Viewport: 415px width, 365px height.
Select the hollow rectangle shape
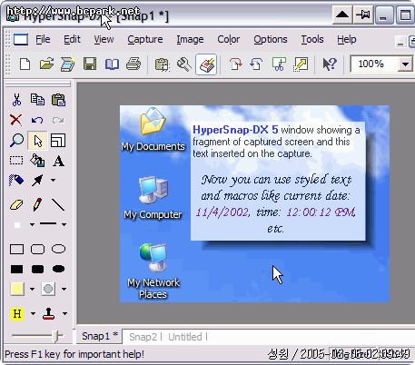(16, 249)
